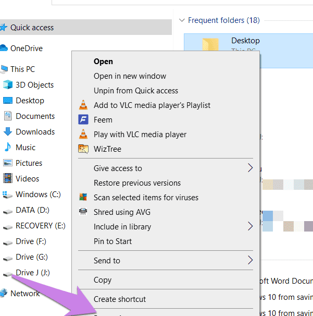Click the Quick access star icon
313x316 pixels.
pos(4,28)
